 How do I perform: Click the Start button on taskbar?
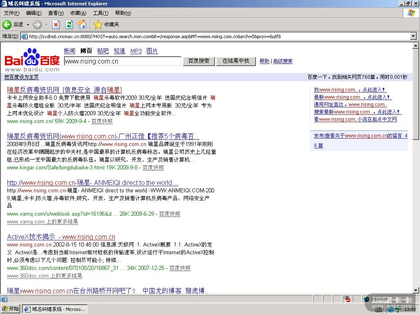click(x=11, y=309)
